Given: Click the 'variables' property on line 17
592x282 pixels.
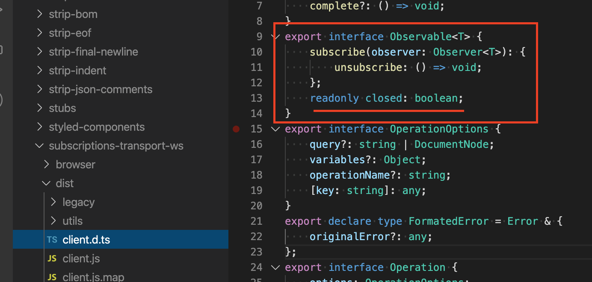Looking at the screenshot, I should point(337,160).
